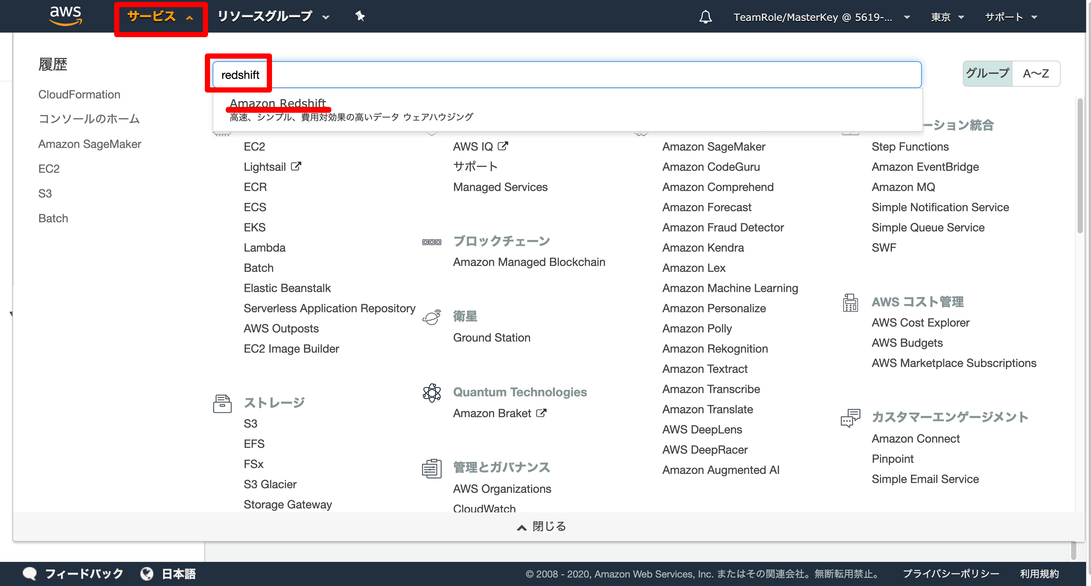Open Simple Email Service

coord(925,479)
